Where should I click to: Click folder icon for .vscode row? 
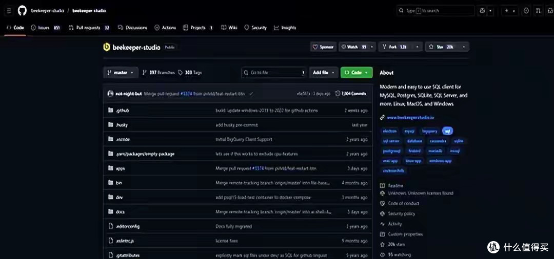tap(111, 139)
